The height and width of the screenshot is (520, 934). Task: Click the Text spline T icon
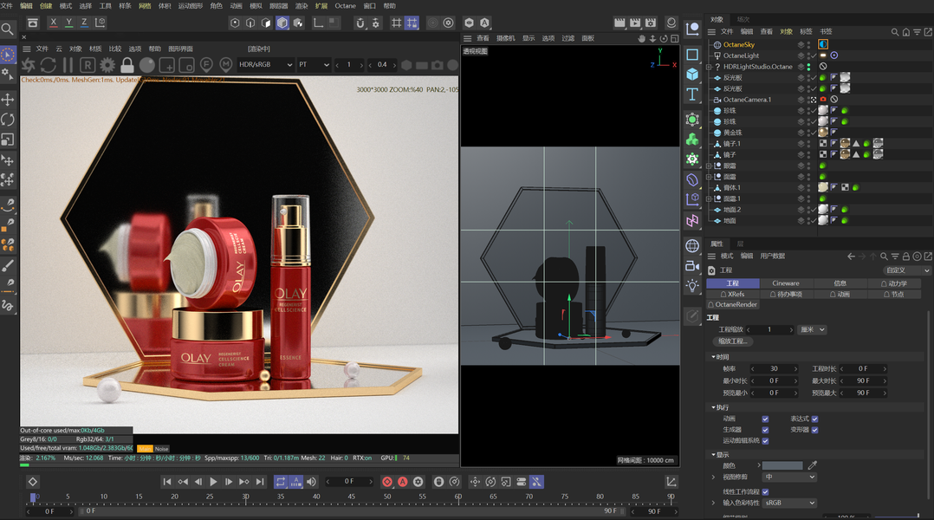692,94
